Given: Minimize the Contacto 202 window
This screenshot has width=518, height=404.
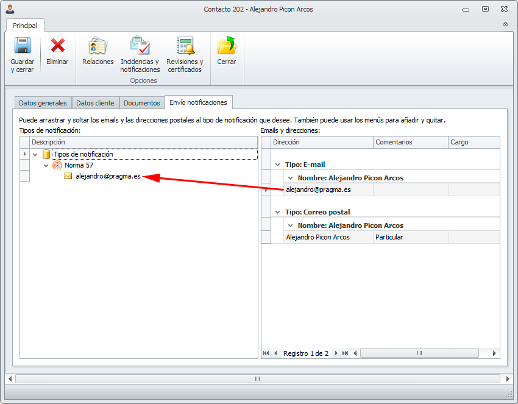Looking at the screenshot, I should 466,10.
